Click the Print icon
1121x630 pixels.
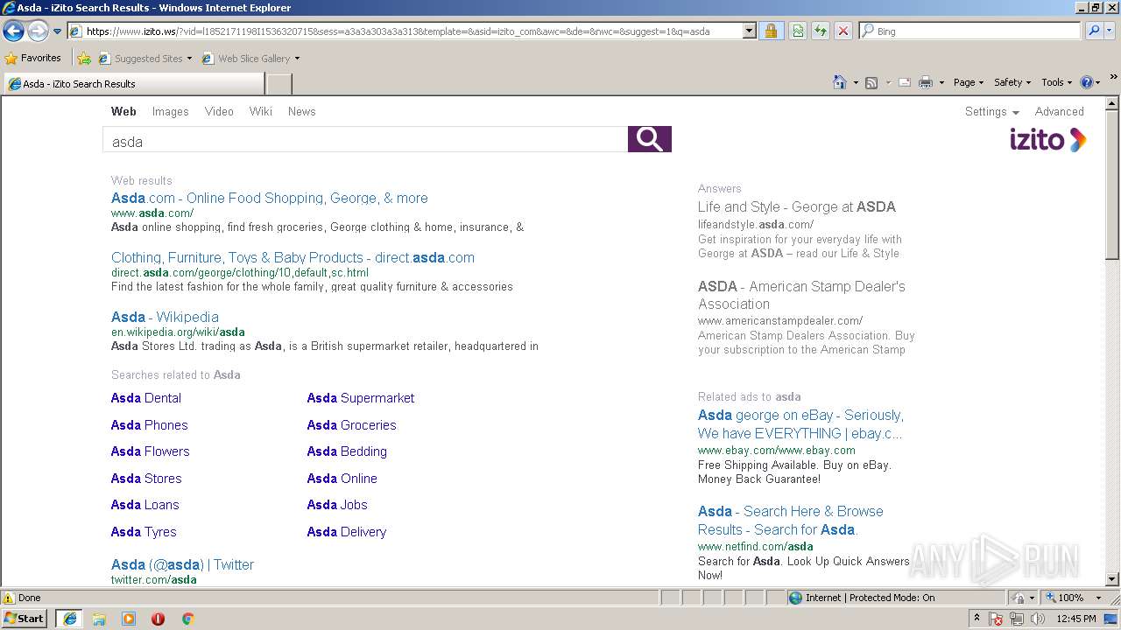tap(926, 82)
